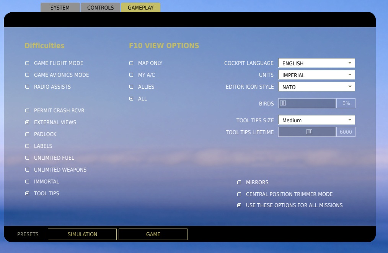388x253 pixels.
Task: Open the Editor Icon Style dropdown
Action: [316, 87]
